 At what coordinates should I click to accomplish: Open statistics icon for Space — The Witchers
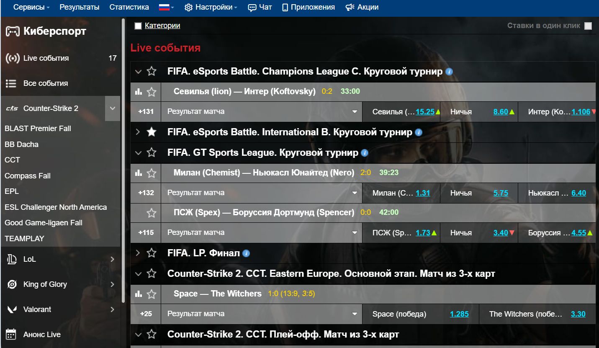(139, 294)
